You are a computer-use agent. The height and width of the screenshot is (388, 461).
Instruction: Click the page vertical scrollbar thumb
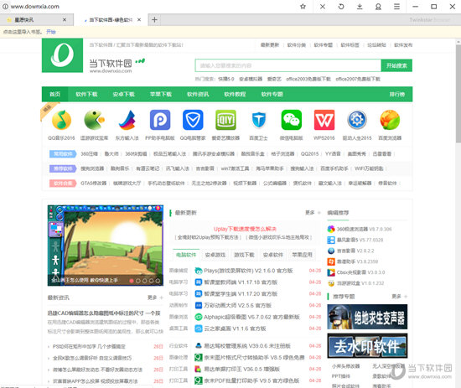[x=458, y=94]
